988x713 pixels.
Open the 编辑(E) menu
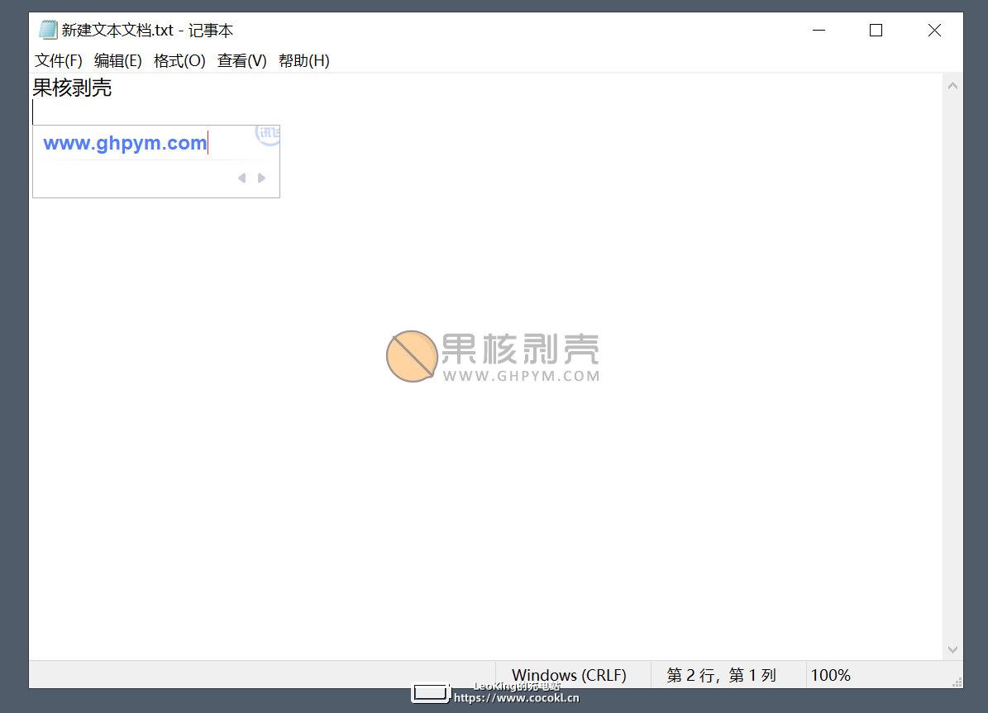(x=118, y=61)
